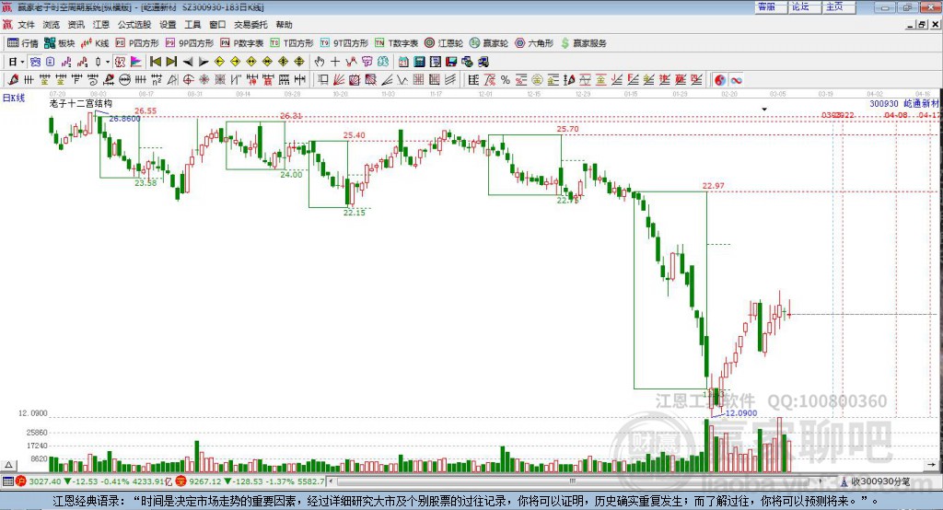The width and height of the screenshot is (943, 510).
Task: Open the 9T四方形 tool
Action: pos(344,43)
